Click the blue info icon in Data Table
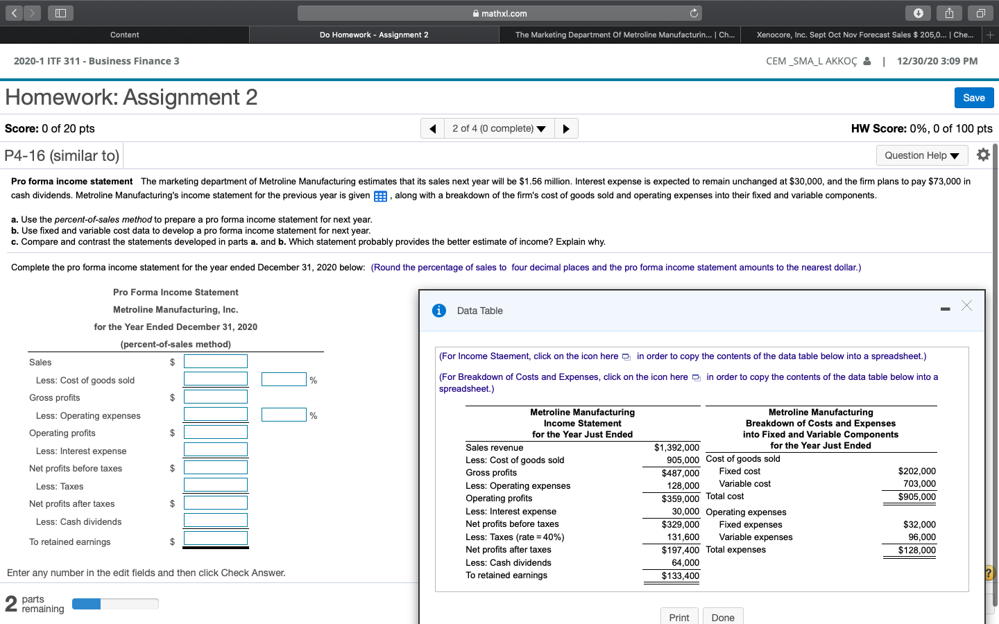 click(439, 311)
